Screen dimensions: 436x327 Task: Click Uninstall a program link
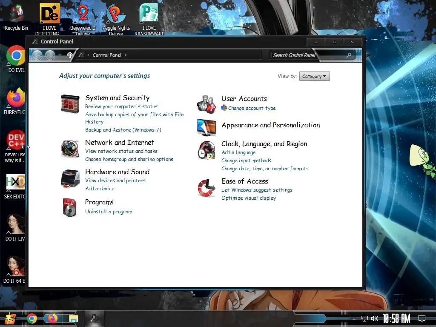tap(109, 212)
